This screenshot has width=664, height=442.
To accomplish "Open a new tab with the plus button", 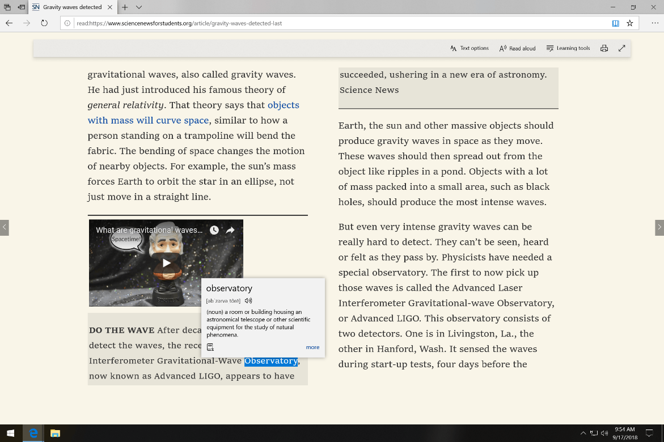I will click(125, 7).
